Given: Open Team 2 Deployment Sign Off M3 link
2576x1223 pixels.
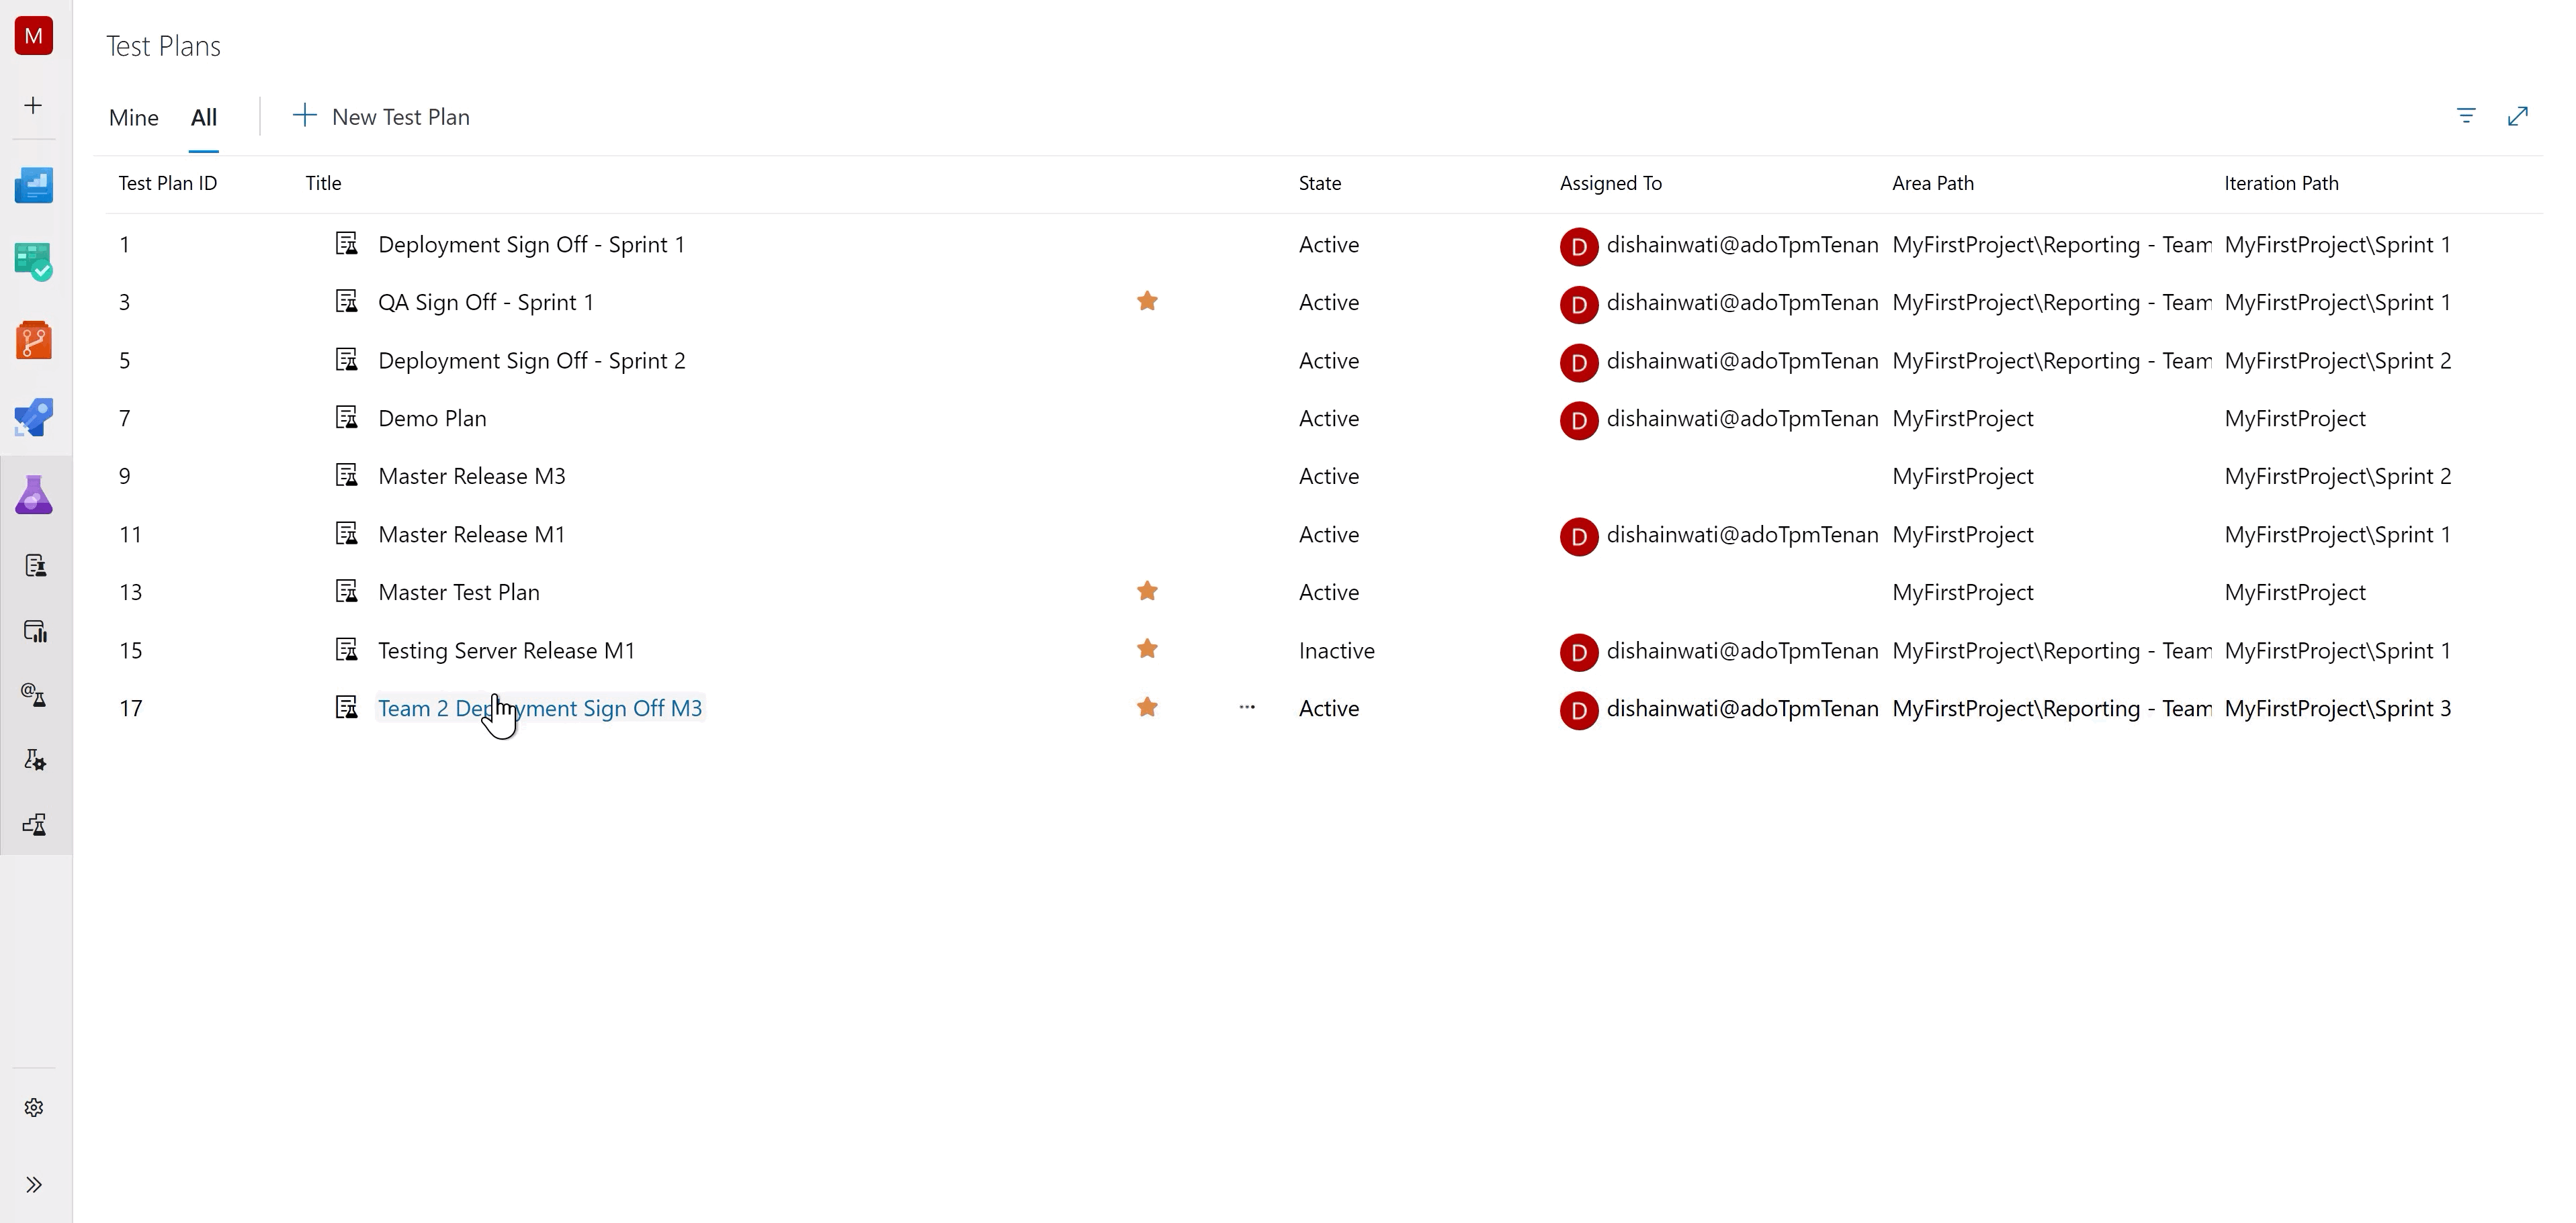Looking at the screenshot, I should pos(540,707).
